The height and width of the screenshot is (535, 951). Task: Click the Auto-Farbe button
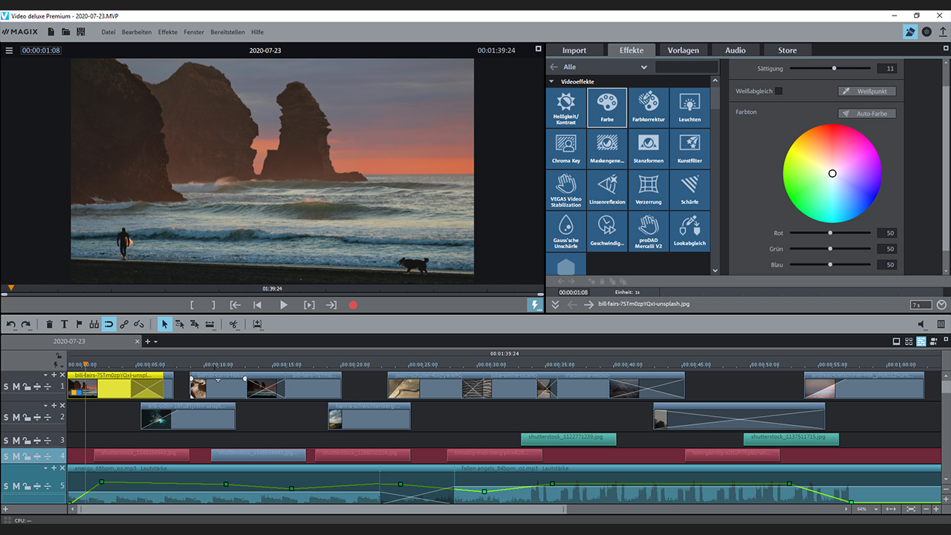click(867, 114)
